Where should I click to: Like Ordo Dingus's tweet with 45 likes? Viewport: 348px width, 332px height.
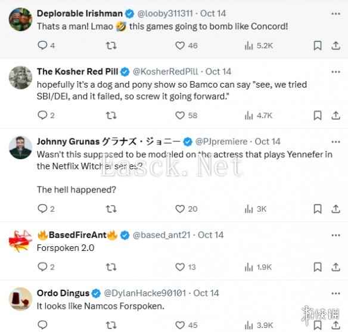(180, 325)
